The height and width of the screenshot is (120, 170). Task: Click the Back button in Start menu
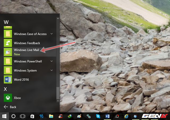point(10,107)
